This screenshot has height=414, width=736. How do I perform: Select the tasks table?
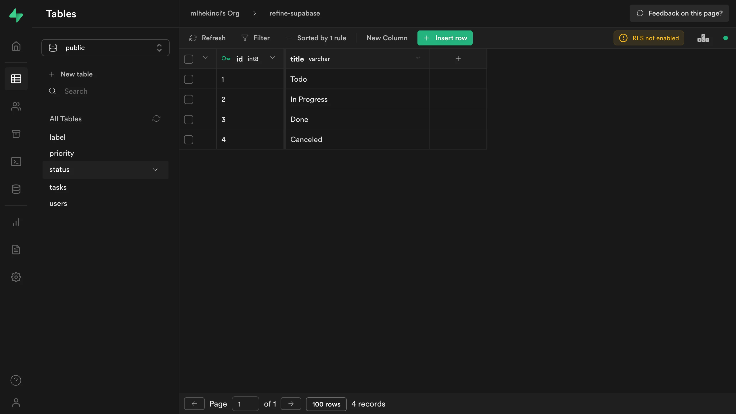pyautogui.click(x=58, y=187)
